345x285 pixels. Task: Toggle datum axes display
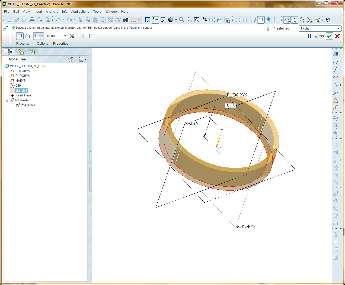(295, 20)
